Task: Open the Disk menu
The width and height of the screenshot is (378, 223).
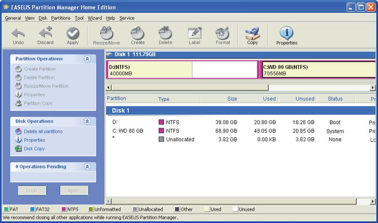Action: click(x=43, y=18)
